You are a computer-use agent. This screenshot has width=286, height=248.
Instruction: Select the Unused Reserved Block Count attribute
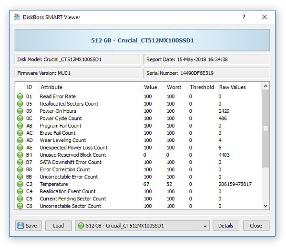click(73, 155)
